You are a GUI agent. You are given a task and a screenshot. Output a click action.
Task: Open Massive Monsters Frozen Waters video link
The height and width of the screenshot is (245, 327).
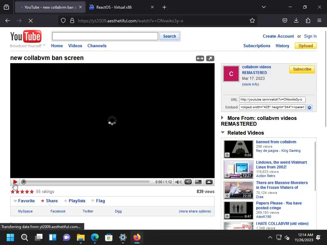click(x=282, y=185)
